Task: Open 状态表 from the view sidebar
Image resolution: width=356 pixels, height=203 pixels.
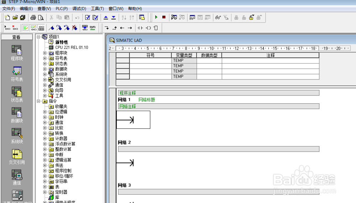Action: (17, 95)
